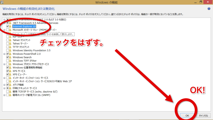Enable the Telnet クライアント checkbox
213x120 pixels.
point(8,40)
